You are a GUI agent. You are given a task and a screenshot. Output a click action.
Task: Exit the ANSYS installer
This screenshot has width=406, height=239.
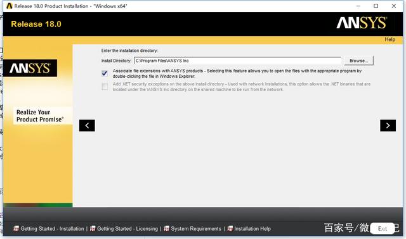382,228
